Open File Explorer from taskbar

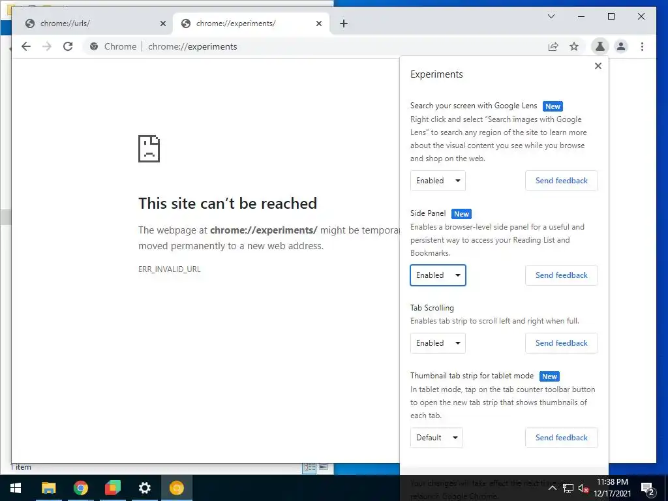click(x=48, y=488)
